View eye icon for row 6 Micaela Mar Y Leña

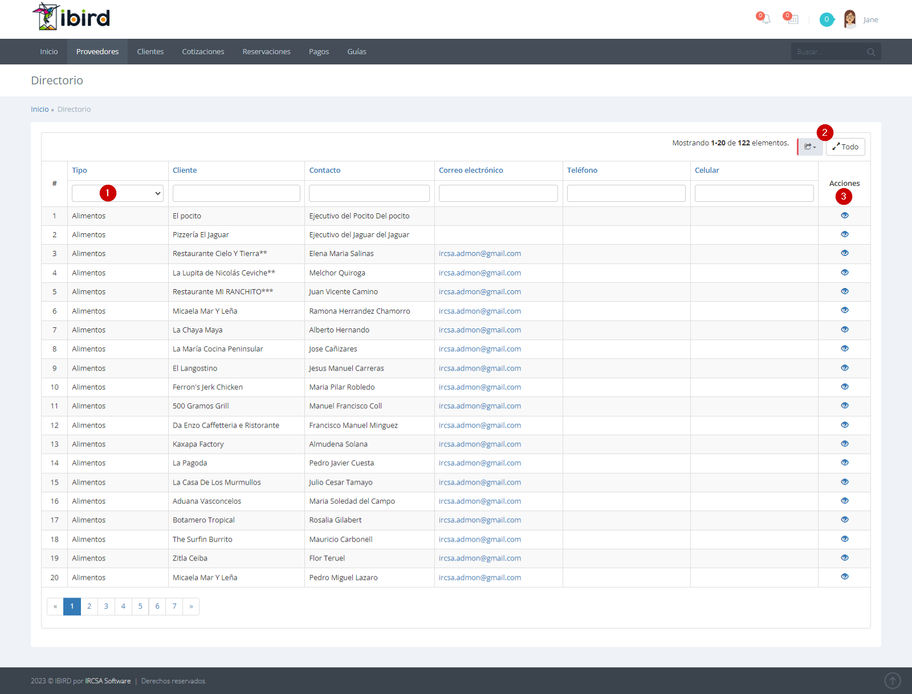pos(845,310)
